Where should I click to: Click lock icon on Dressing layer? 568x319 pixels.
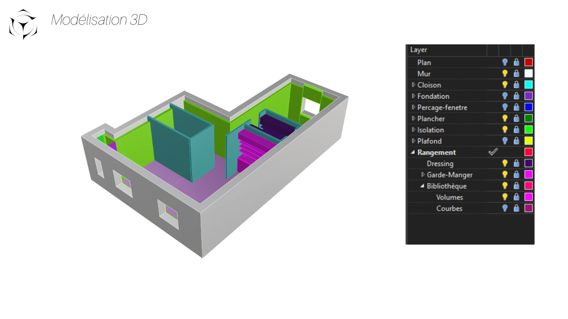click(x=516, y=163)
